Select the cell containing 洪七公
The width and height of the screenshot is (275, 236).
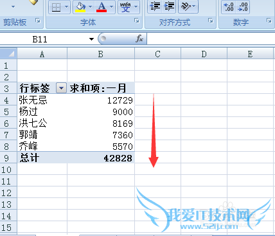click(x=42, y=123)
